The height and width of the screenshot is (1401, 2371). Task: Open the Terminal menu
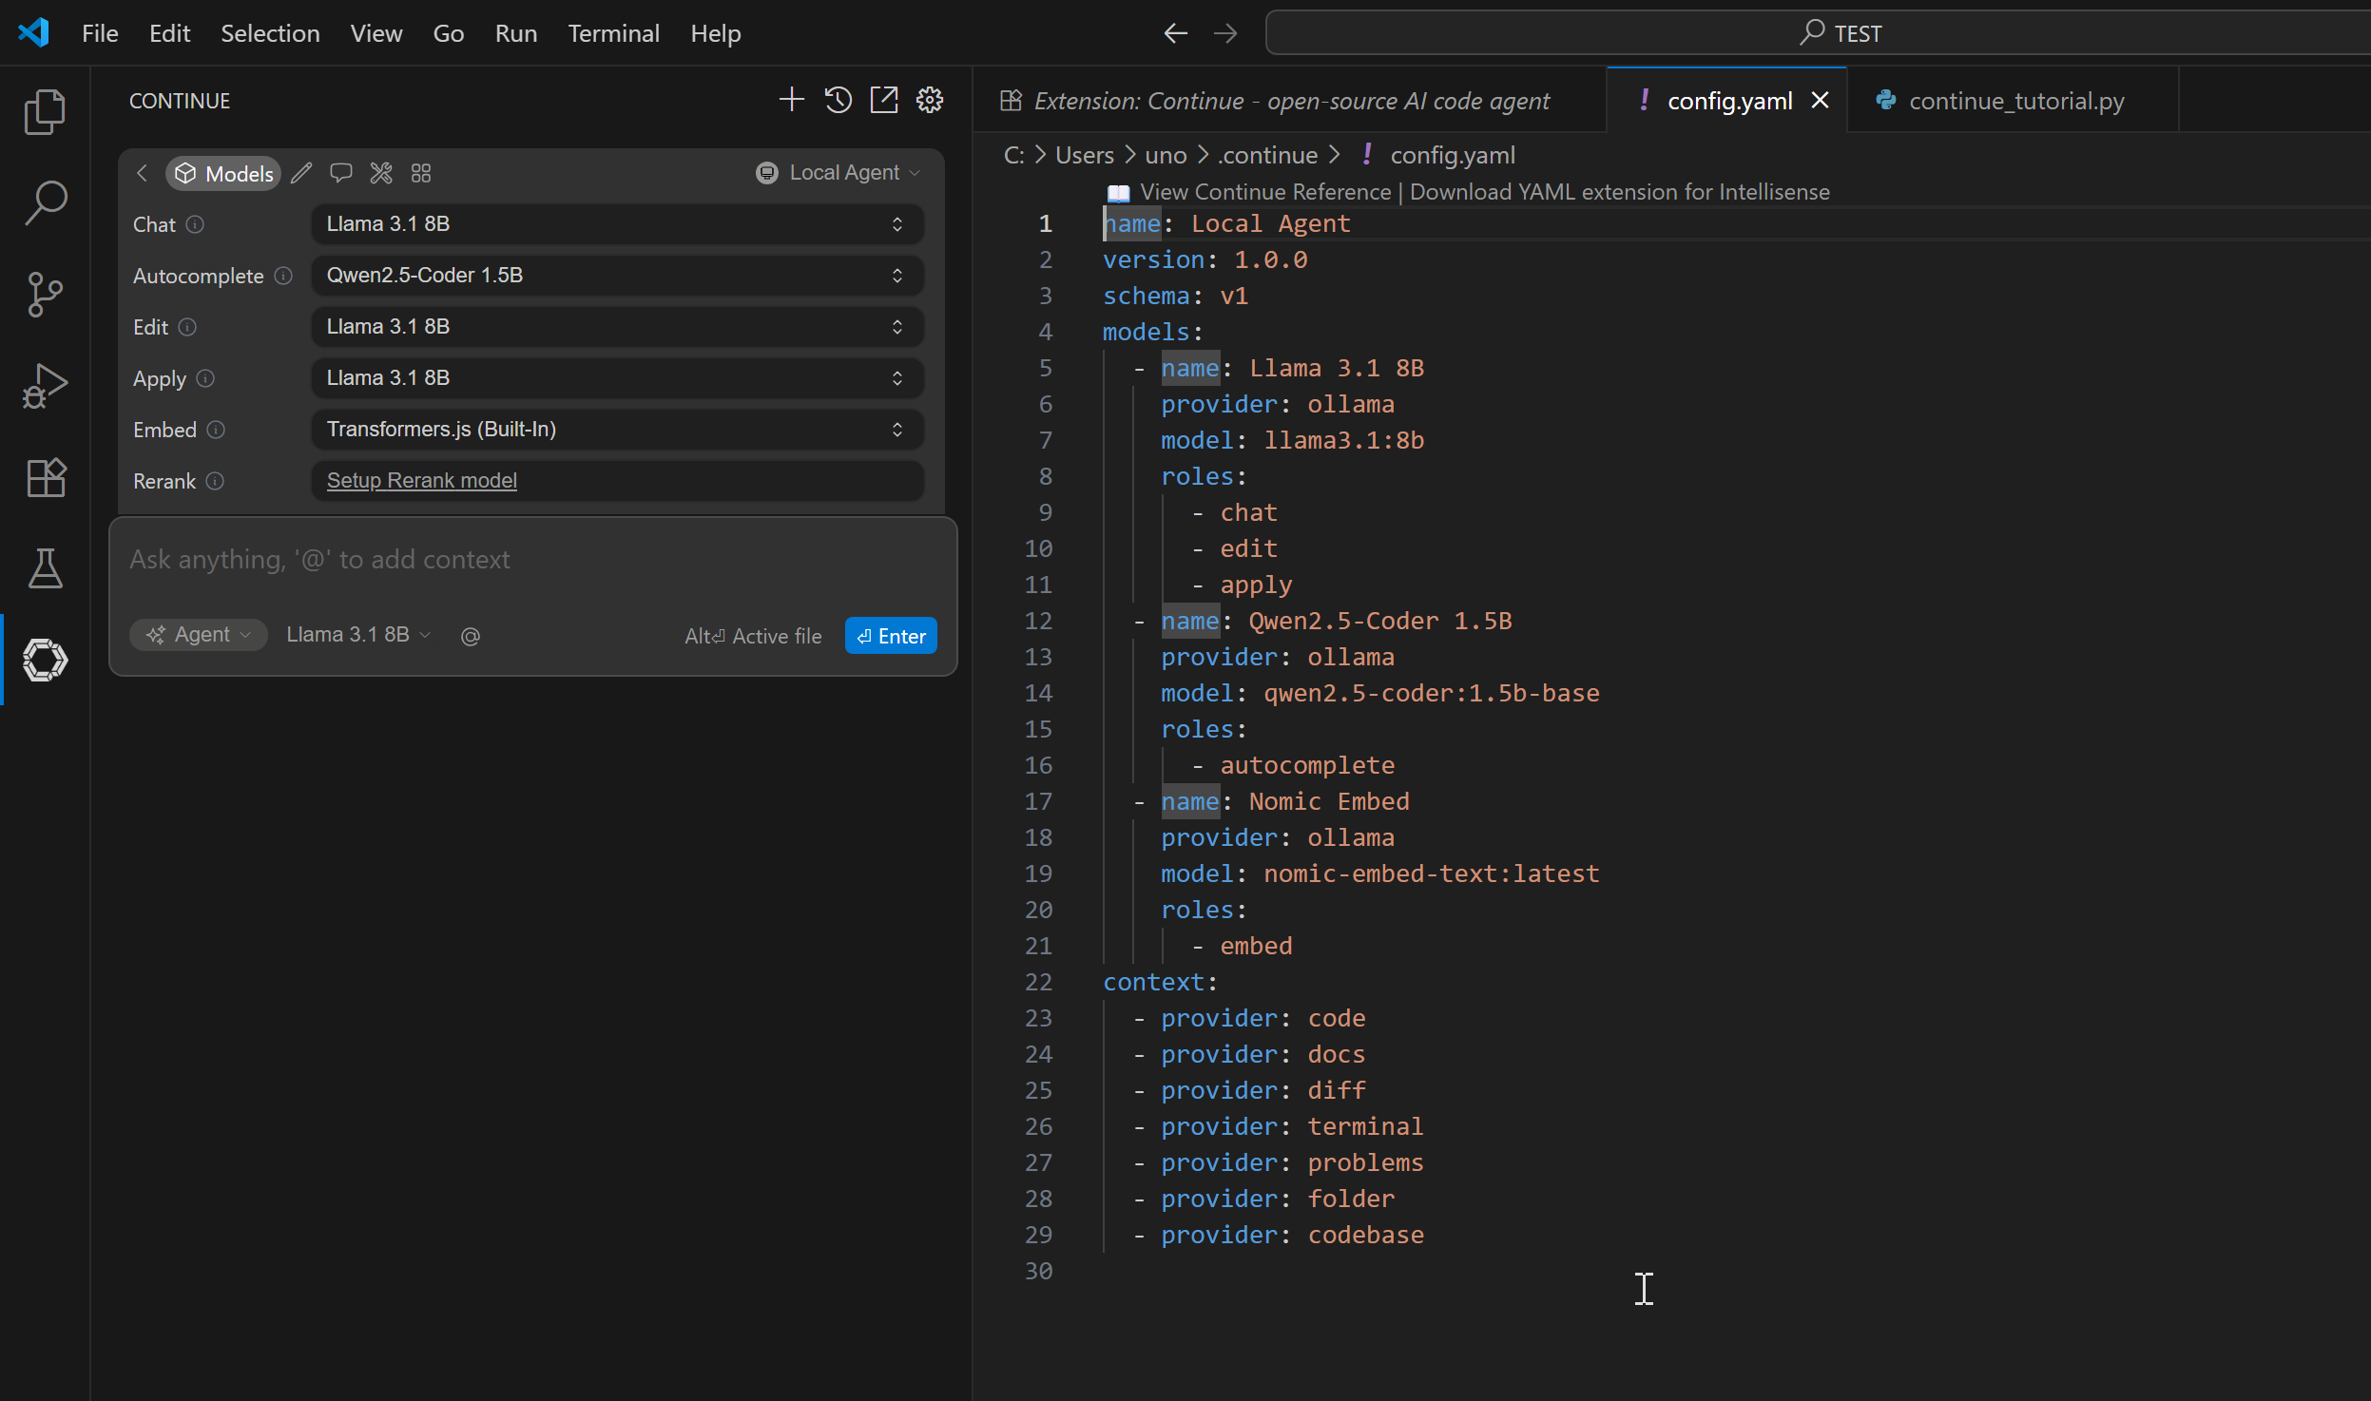coord(613,33)
